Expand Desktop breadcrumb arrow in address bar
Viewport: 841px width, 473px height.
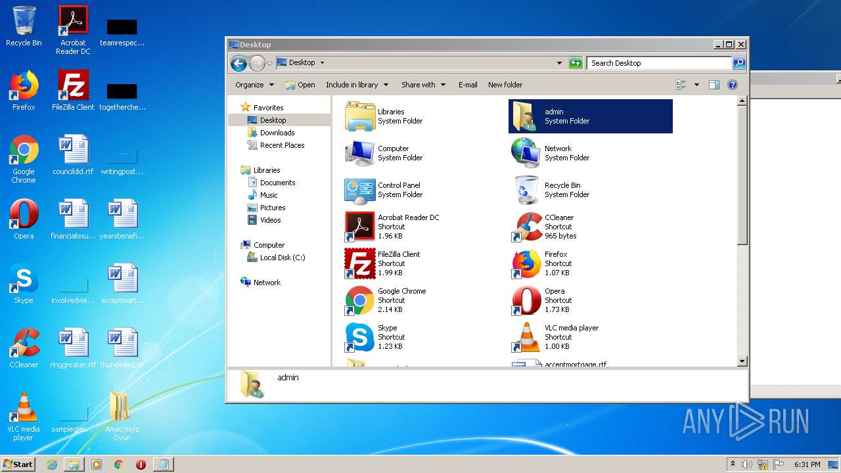click(x=322, y=63)
